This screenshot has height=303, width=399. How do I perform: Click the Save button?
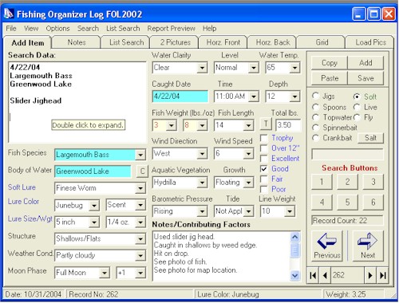365,78
